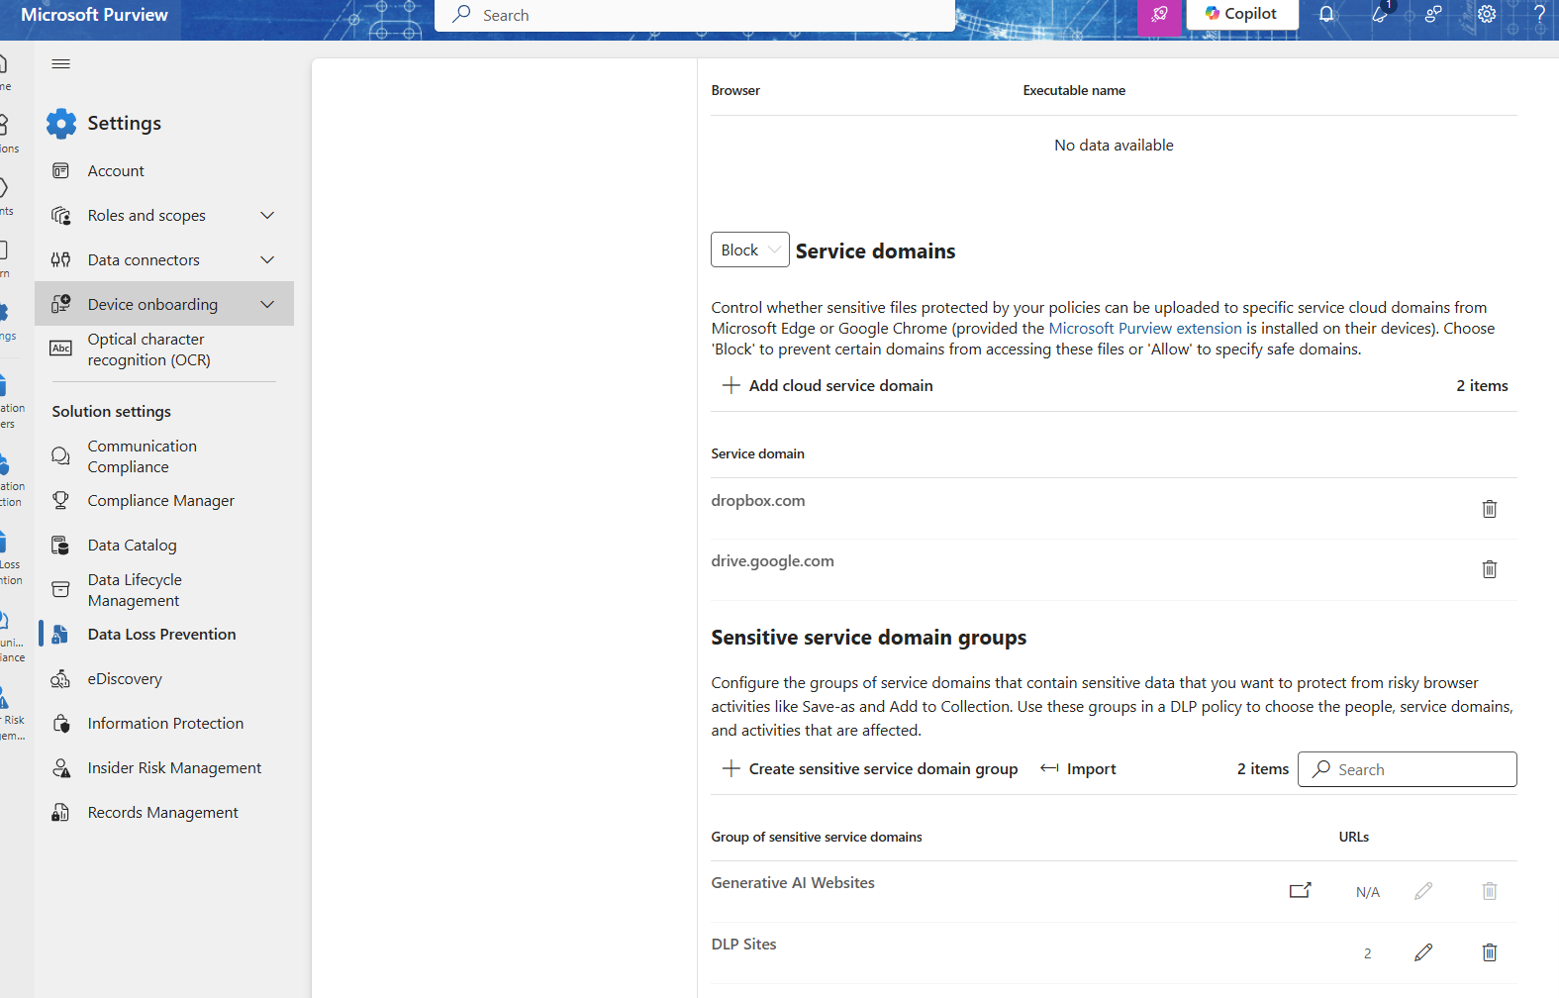Click the pink feedback icon in header
The width and height of the screenshot is (1559, 998).
coord(1159,16)
